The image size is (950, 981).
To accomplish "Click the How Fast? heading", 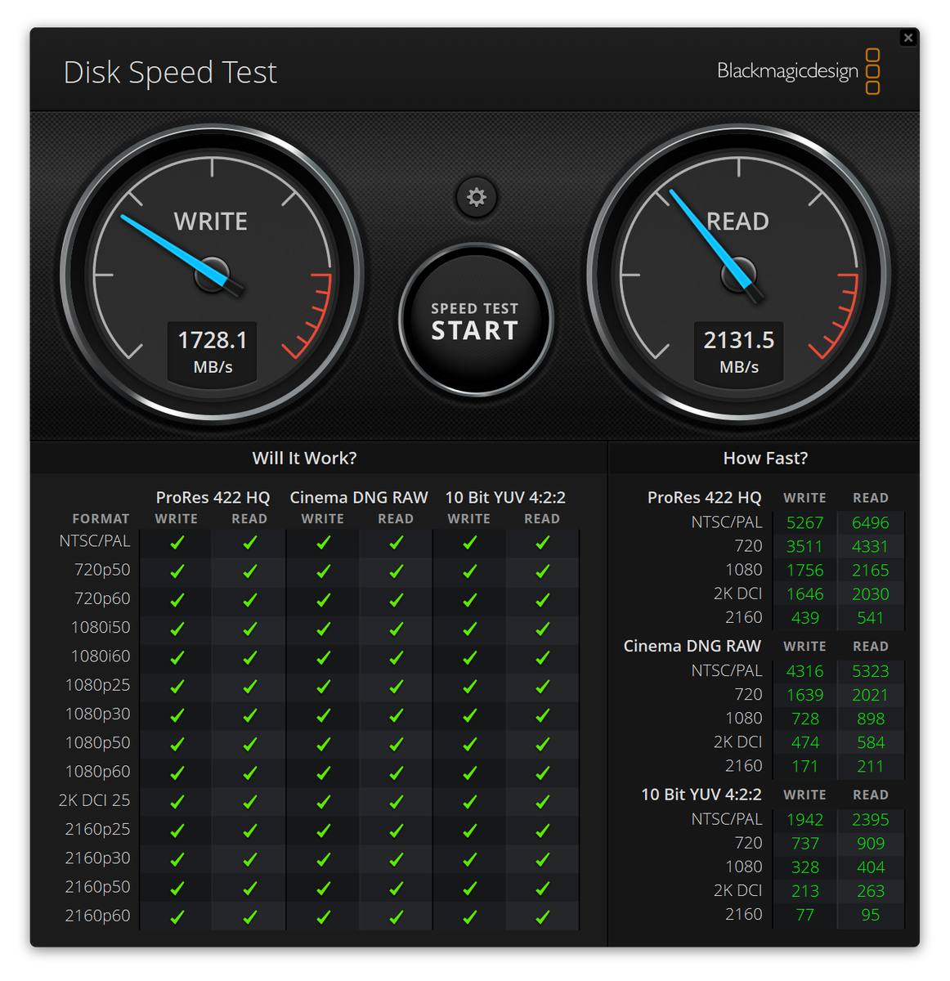I will pyautogui.click(x=765, y=458).
